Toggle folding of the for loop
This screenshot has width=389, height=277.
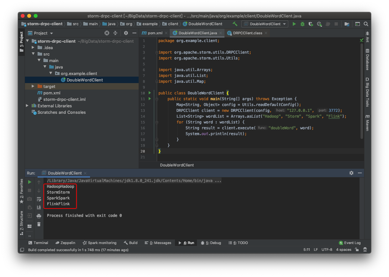click(156, 122)
